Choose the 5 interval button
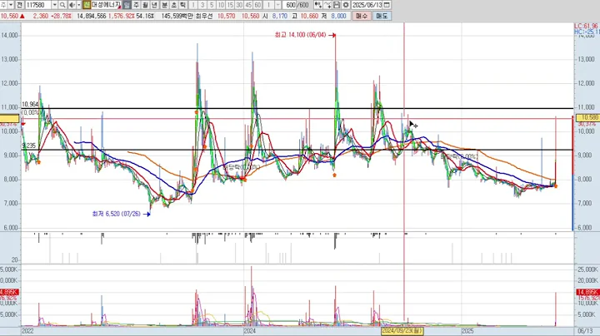 (x=212, y=5)
